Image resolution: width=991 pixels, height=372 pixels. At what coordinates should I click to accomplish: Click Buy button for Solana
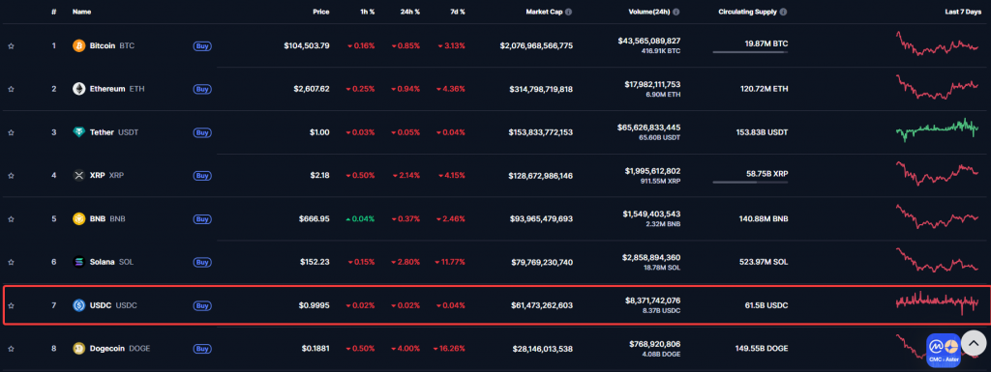202,262
